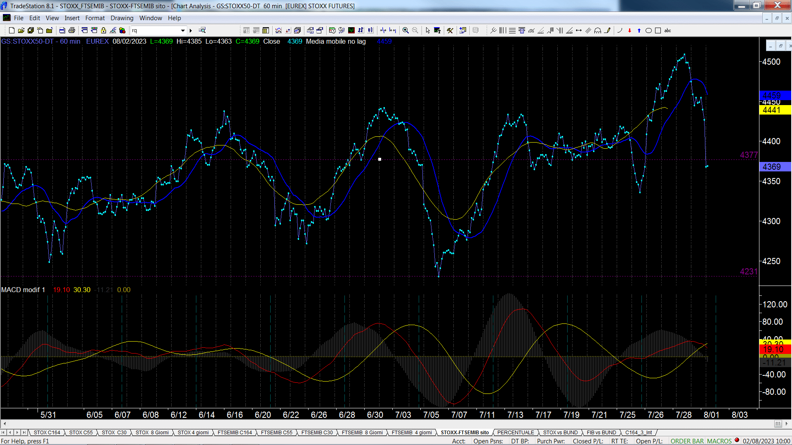Select the blue up arrow tool
The width and height of the screenshot is (792, 445).
click(x=639, y=30)
